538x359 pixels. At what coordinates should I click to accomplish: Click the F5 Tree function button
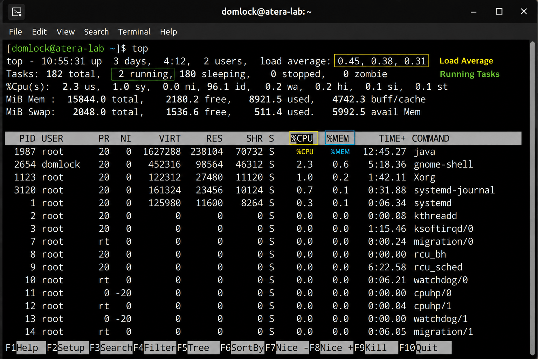(x=198, y=348)
